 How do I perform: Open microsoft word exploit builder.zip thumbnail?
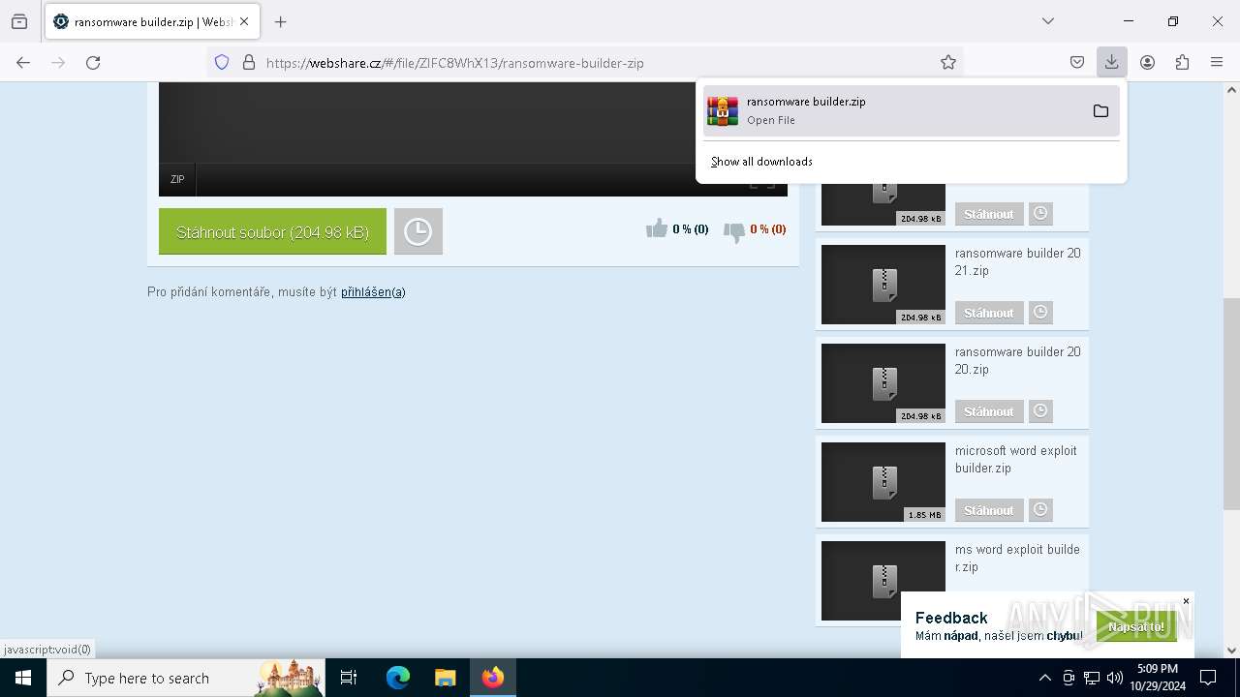(883, 482)
